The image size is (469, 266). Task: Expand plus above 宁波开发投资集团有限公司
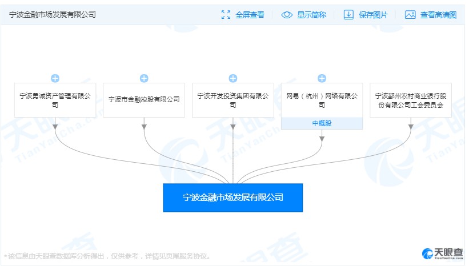pyautogui.click(x=233, y=78)
